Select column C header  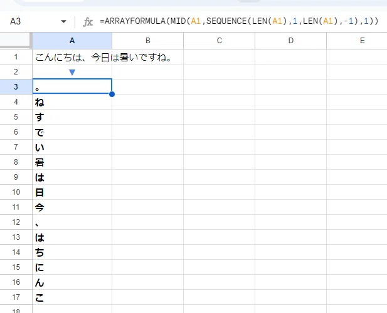219,41
